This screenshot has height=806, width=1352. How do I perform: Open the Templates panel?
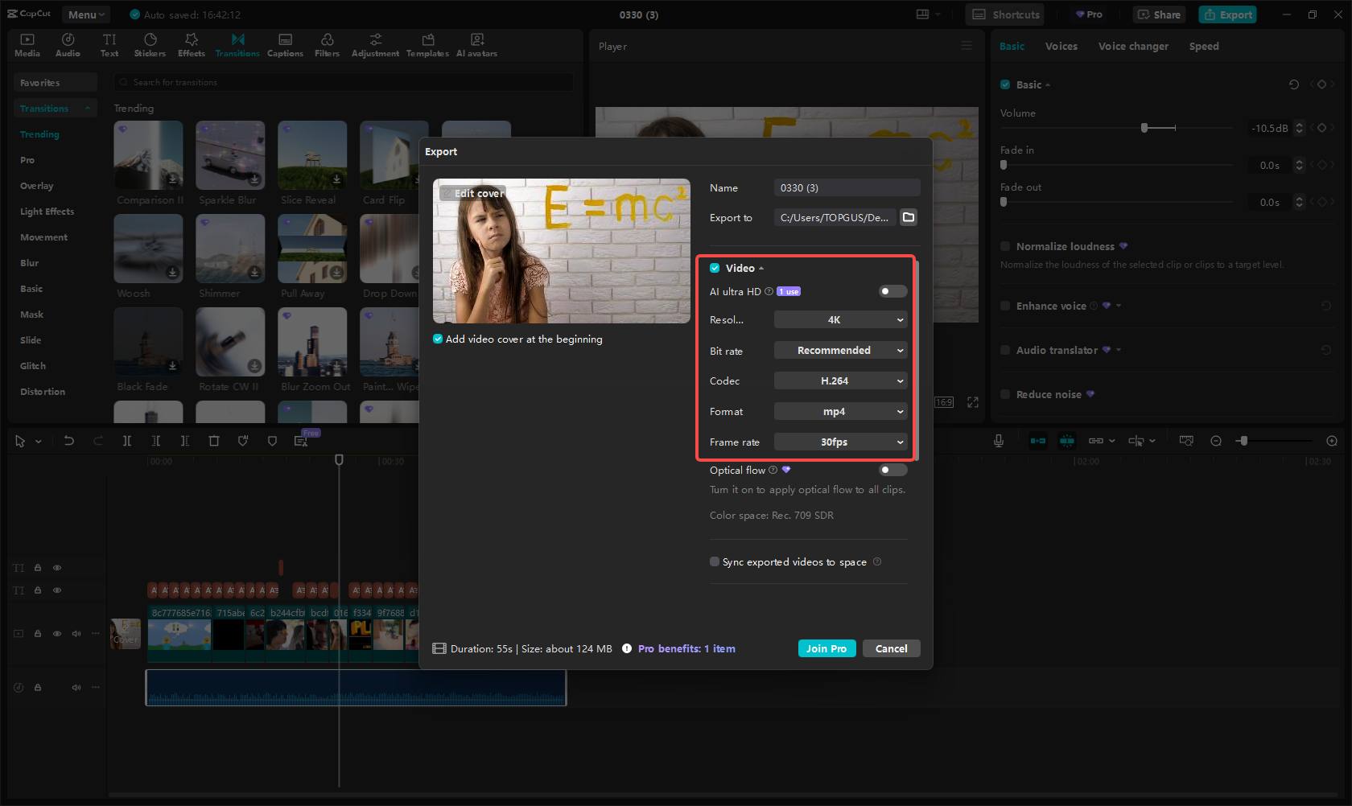(427, 44)
